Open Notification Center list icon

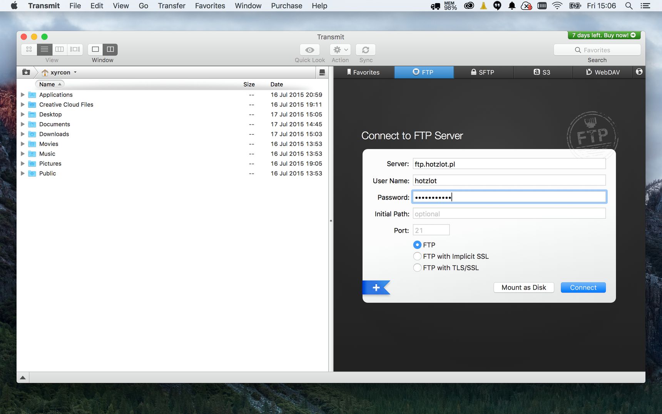tap(645, 6)
